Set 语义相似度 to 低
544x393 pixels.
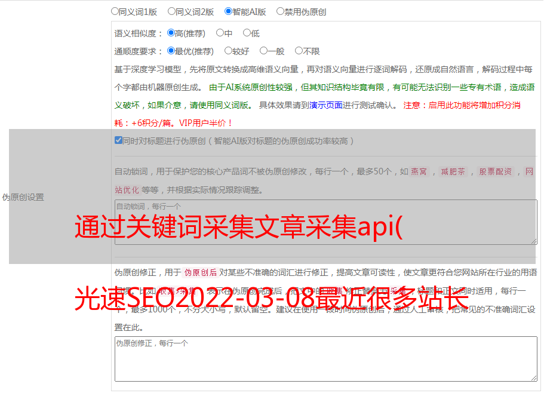(x=247, y=33)
